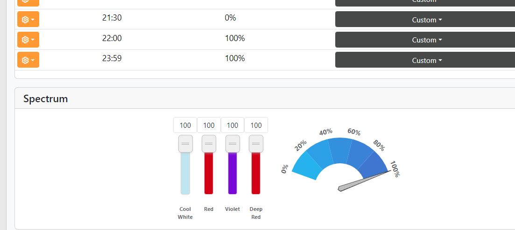Open the gear menu for the 21:30 row
The width and height of the screenshot is (515, 230).
tap(28, 19)
